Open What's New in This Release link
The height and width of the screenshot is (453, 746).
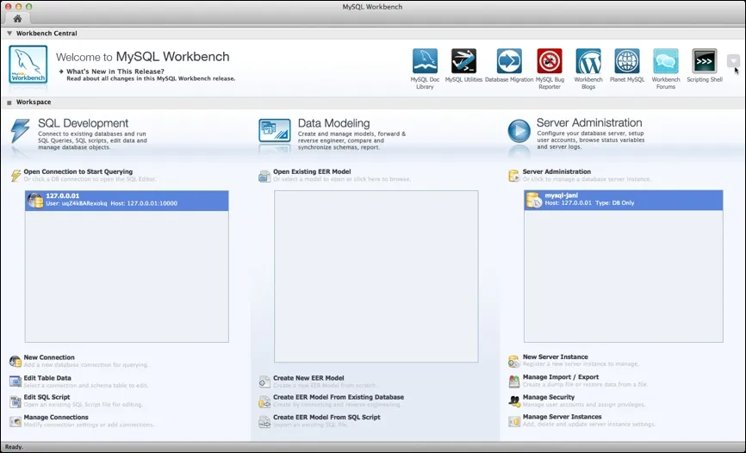[115, 71]
